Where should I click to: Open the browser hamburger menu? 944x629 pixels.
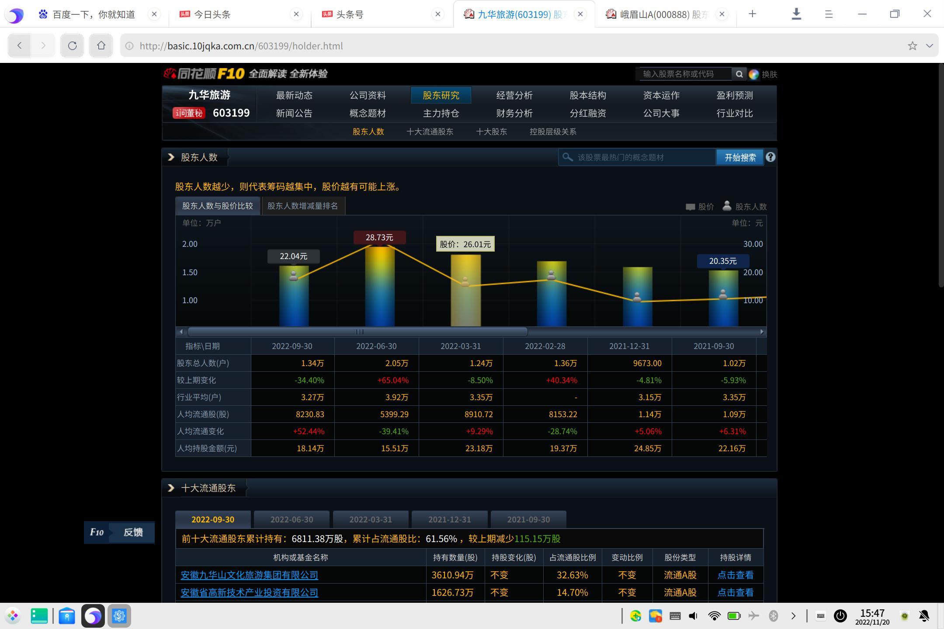[829, 14]
